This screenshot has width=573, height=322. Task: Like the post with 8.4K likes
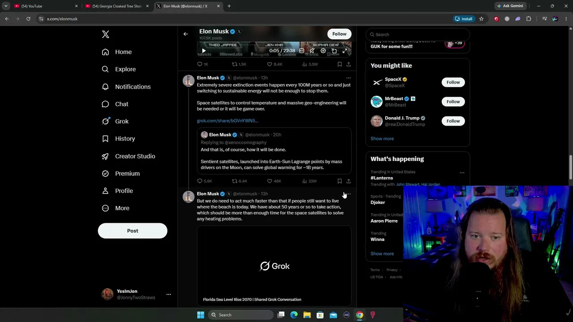pyautogui.click(x=275, y=64)
